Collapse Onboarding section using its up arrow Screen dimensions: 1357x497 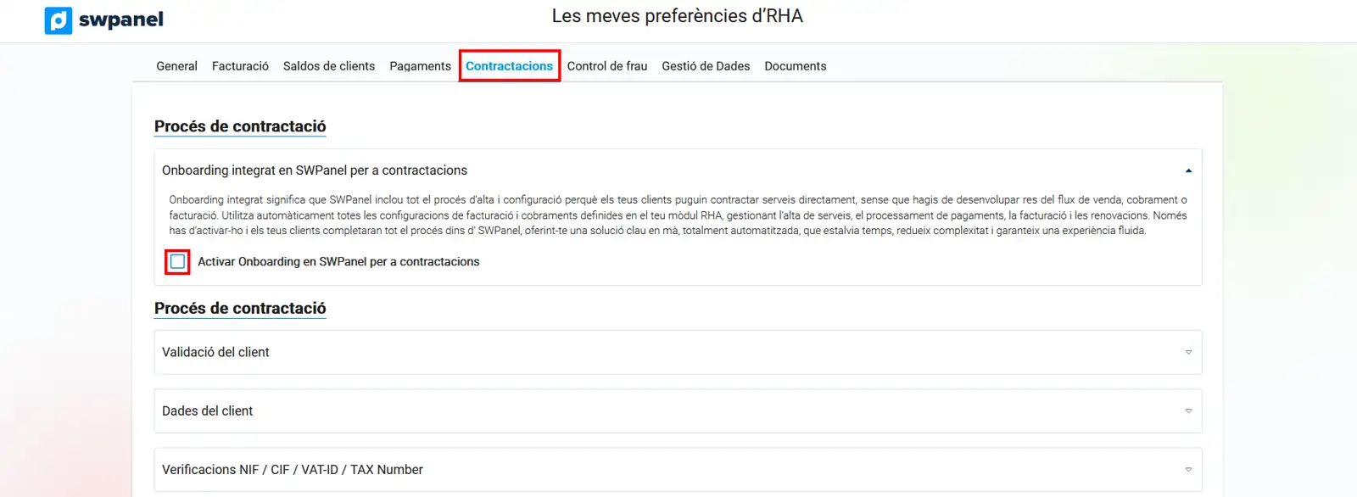[1188, 170]
